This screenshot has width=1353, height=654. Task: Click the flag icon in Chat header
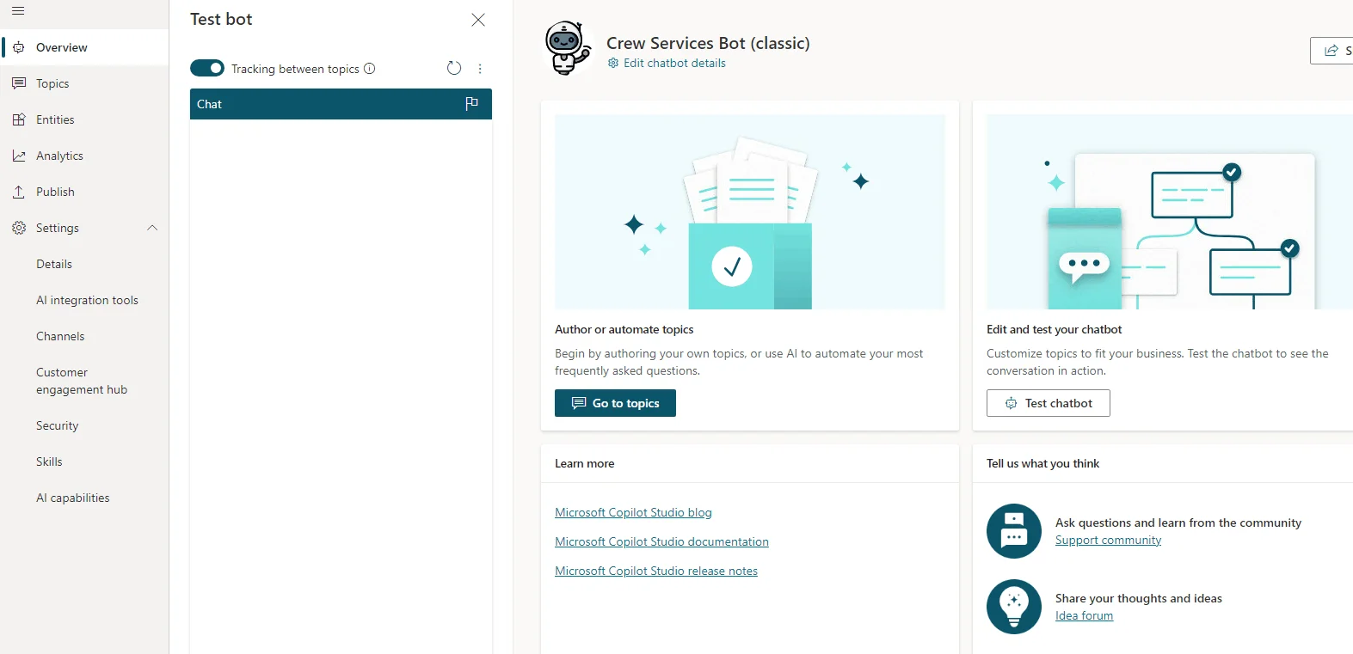pyautogui.click(x=471, y=104)
